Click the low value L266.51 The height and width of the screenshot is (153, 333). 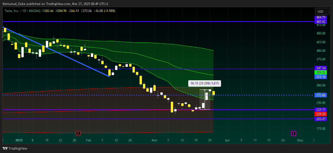pyautogui.click(x=74, y=11)
